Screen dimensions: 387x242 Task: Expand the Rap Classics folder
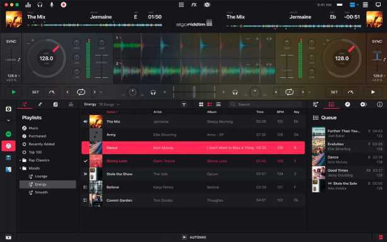(20, 160)
